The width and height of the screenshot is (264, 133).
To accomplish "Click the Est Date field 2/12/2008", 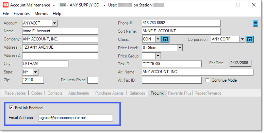I will [241, 63].
